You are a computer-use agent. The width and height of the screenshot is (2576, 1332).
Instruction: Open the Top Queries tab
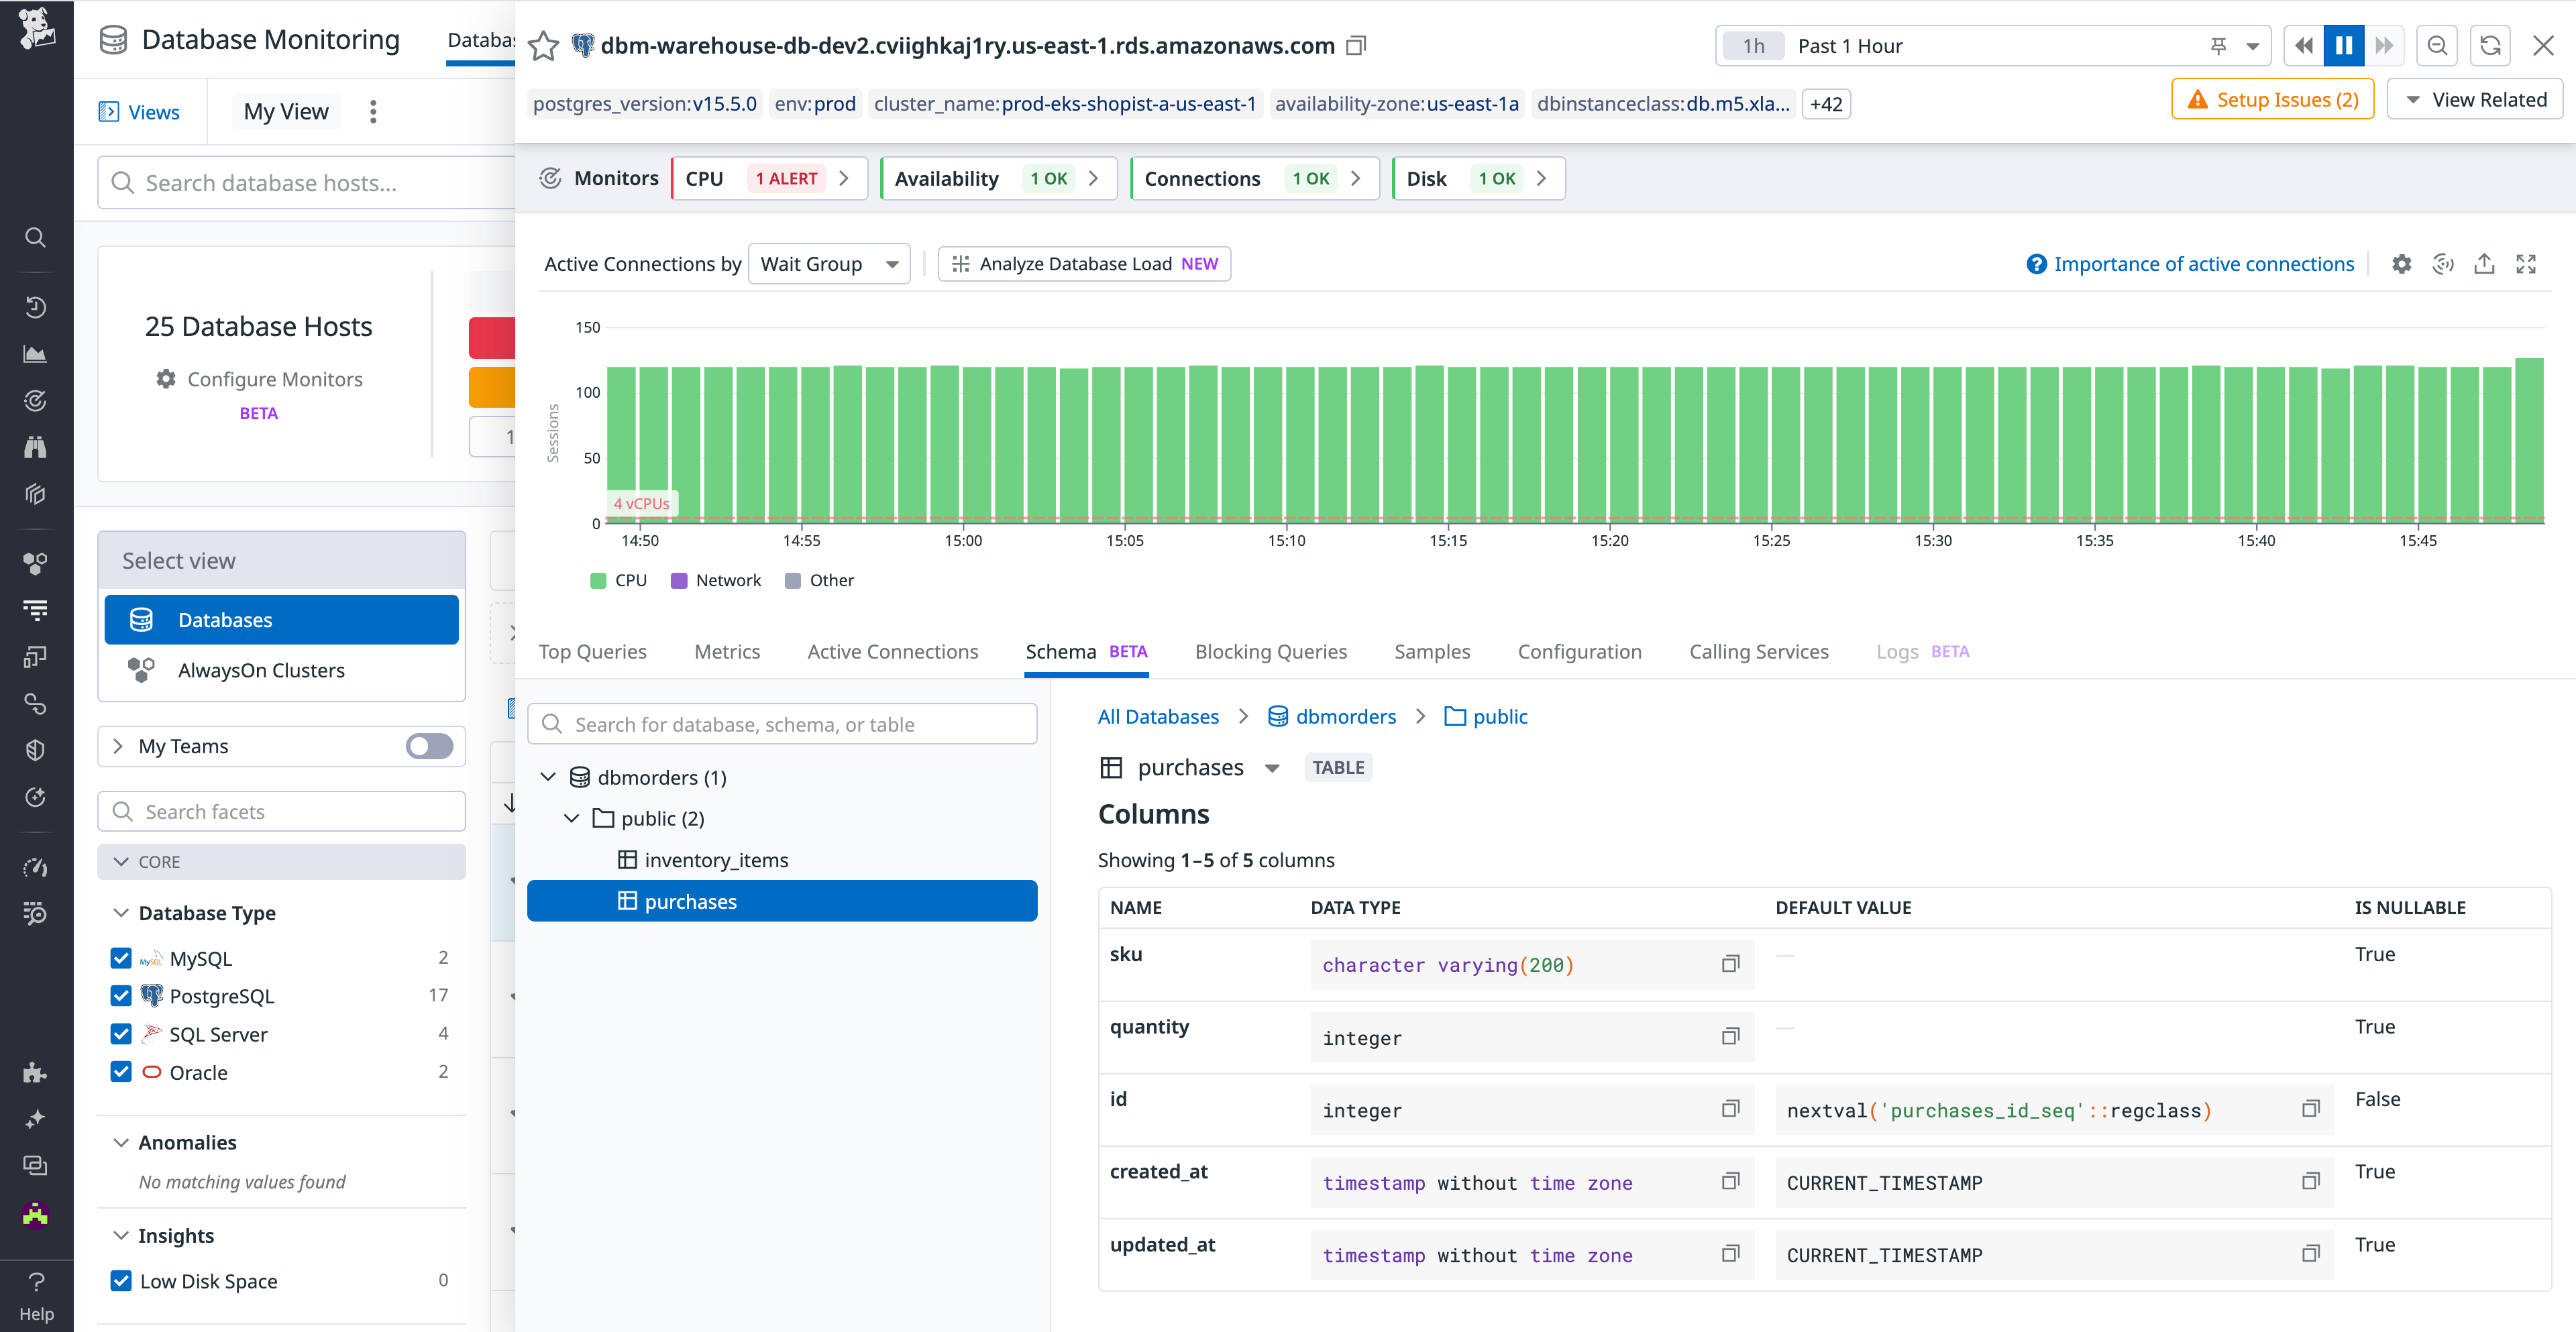pos(592,651)
